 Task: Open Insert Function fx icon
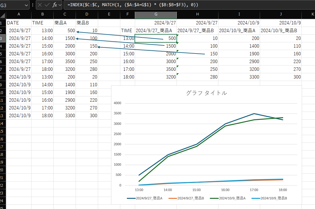55,5
